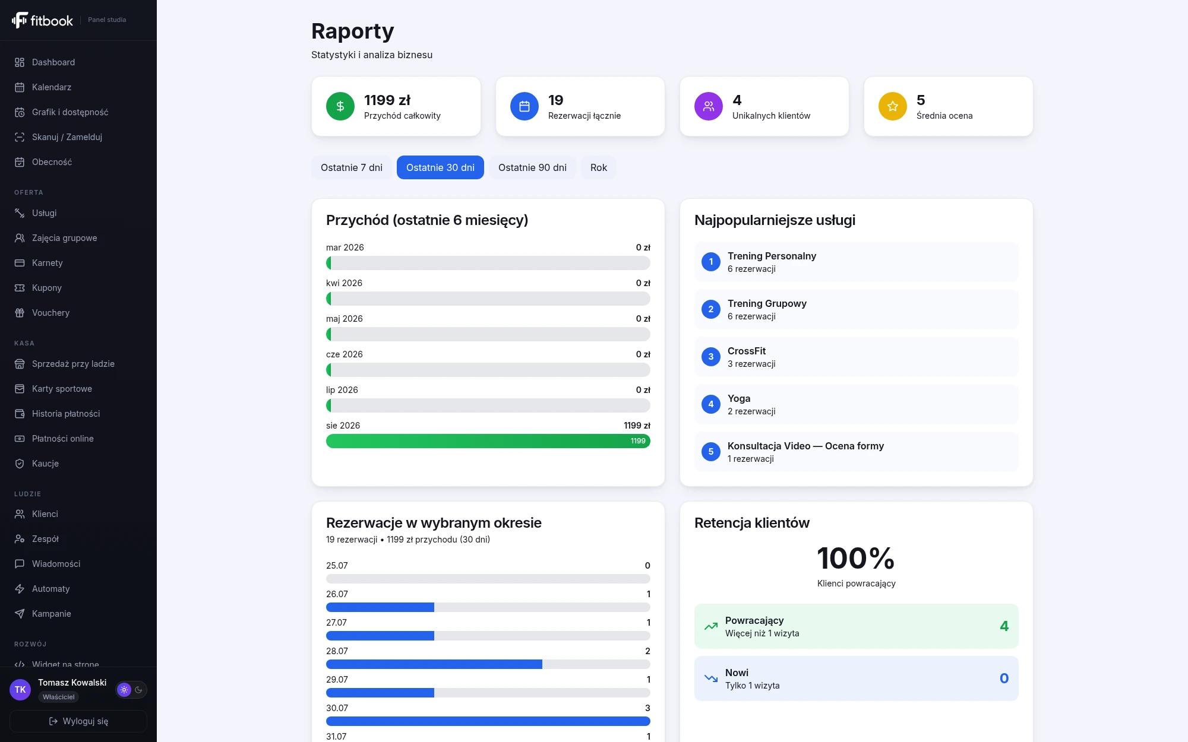The height and width of the screenshot is (742, 1188).
Task: Select the Ostatnie 30 dni period
Action: [440, 167]
